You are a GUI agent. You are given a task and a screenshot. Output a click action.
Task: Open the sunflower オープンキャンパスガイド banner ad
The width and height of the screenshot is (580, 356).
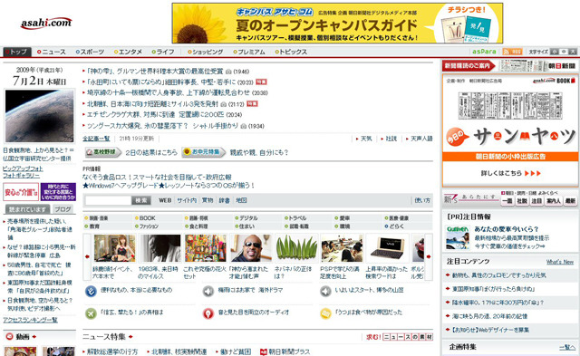point(337,23)
